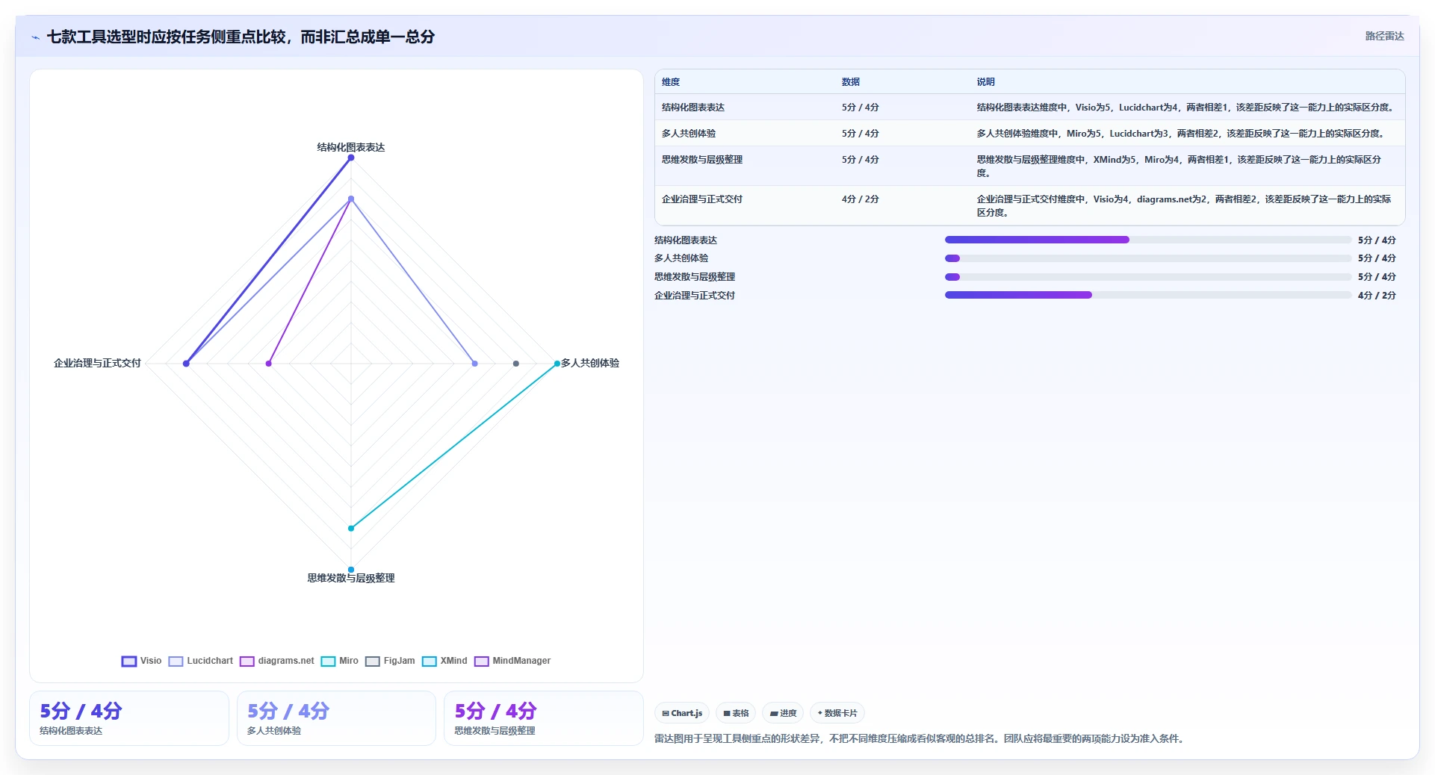Click the Chart.js chip
The image size is (1435, 775).
click(x=682, y=713)
